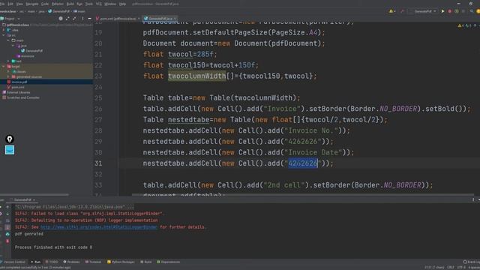Open the Tools menu
The width and height of the screenshot is (480, 270).
pyautogui.click(x=89, y=4)
